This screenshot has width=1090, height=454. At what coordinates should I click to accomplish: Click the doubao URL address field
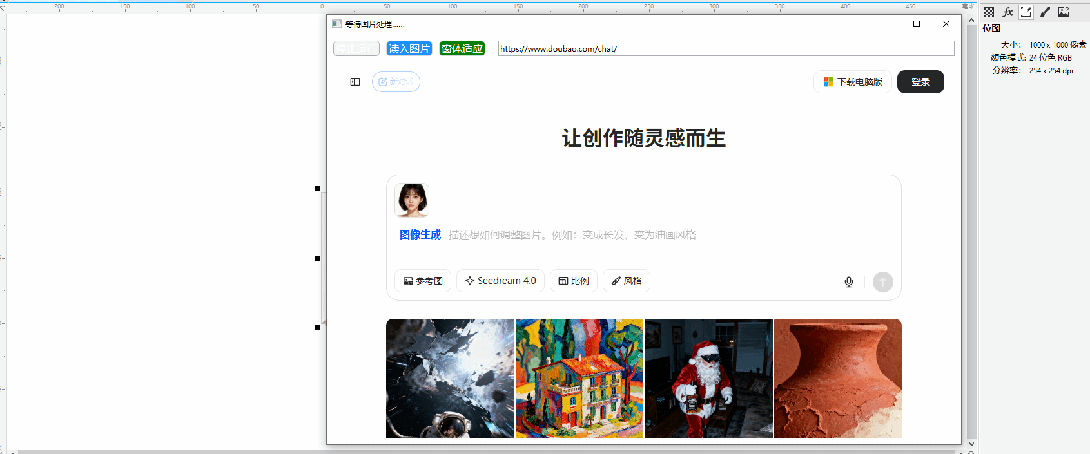click(x=725, y=48)
